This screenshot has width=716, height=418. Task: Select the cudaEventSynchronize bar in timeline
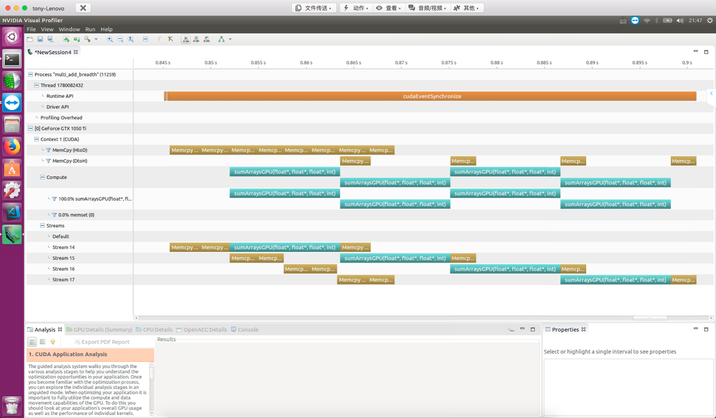click(x=432, y=96)
